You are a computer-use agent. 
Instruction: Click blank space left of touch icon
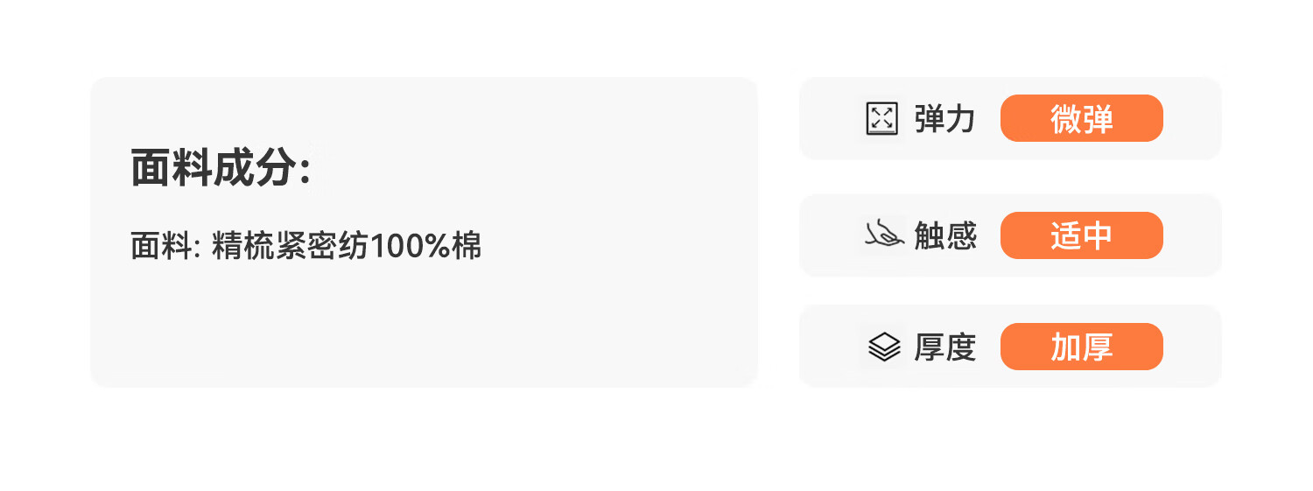[x=832, y=235]
